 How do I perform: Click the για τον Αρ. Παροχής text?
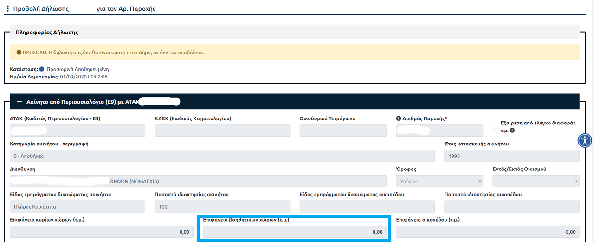point(126,9)
